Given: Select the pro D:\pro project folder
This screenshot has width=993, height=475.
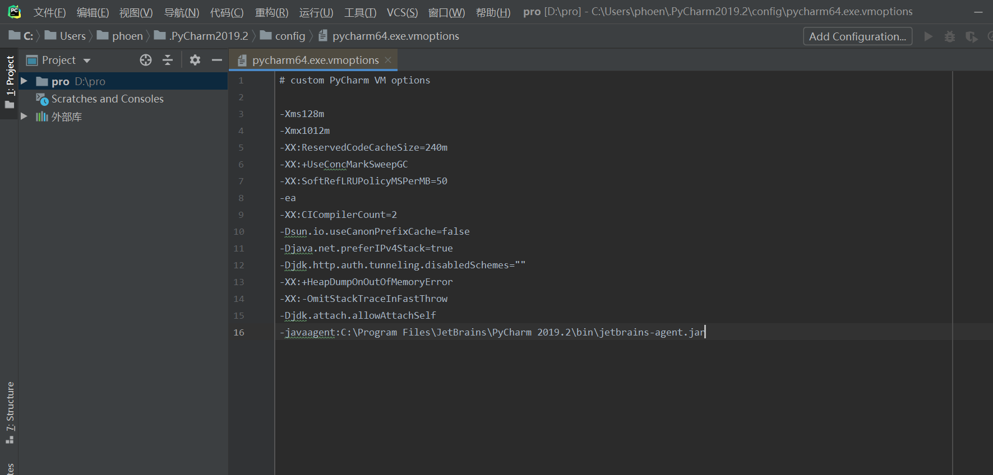Looking at the screenshot, I should tap(123, 81).
